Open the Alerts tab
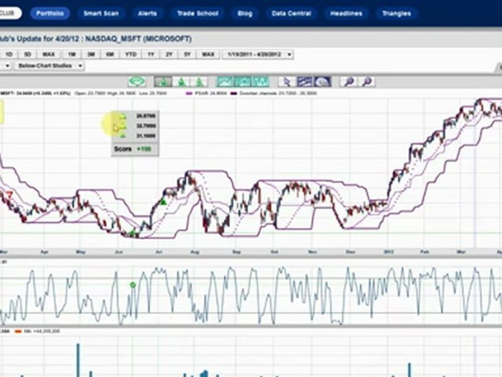Image resolution: width=502 pixels, height=377 pixels. (x=147, y=14)
